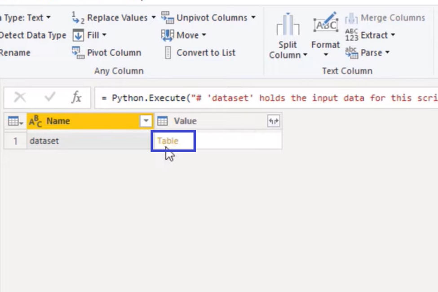Click the Unpivot Columns text label
438x292 pixels.
point(212,18)
